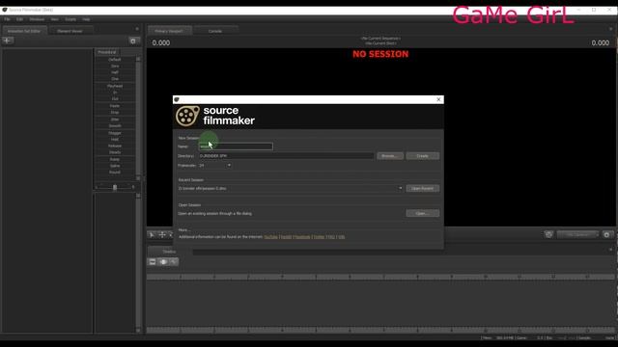
Task: Select the Playhead procedural preset
Action: pyautogui.click(x=115, y=86)
